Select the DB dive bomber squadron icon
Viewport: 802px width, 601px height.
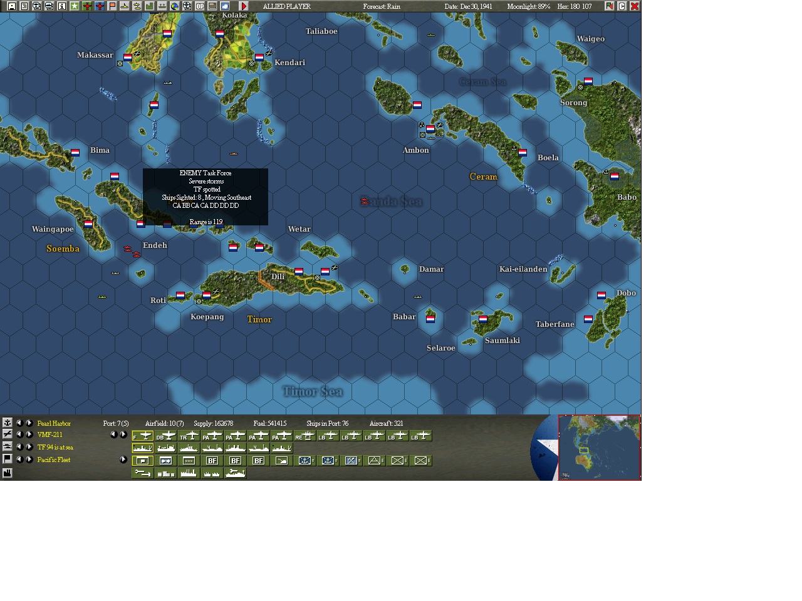166,436
